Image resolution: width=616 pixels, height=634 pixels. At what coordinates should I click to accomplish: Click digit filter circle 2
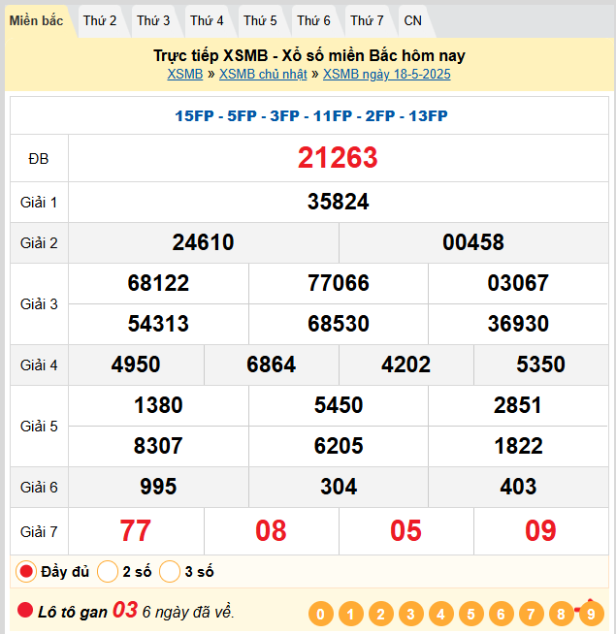(381, 615)
